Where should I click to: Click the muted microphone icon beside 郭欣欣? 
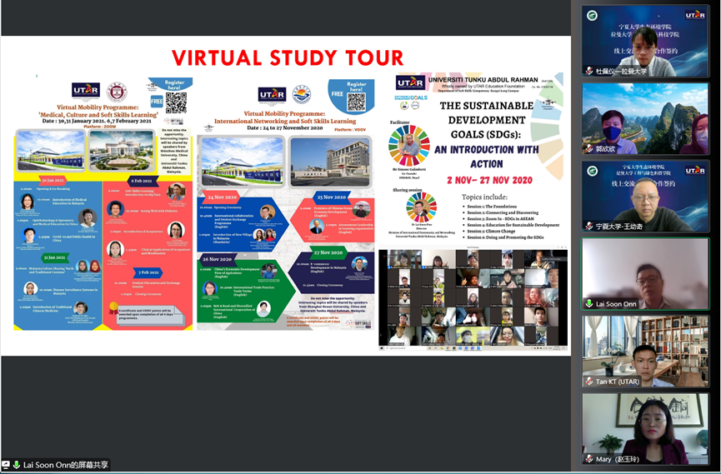(589, 149)
